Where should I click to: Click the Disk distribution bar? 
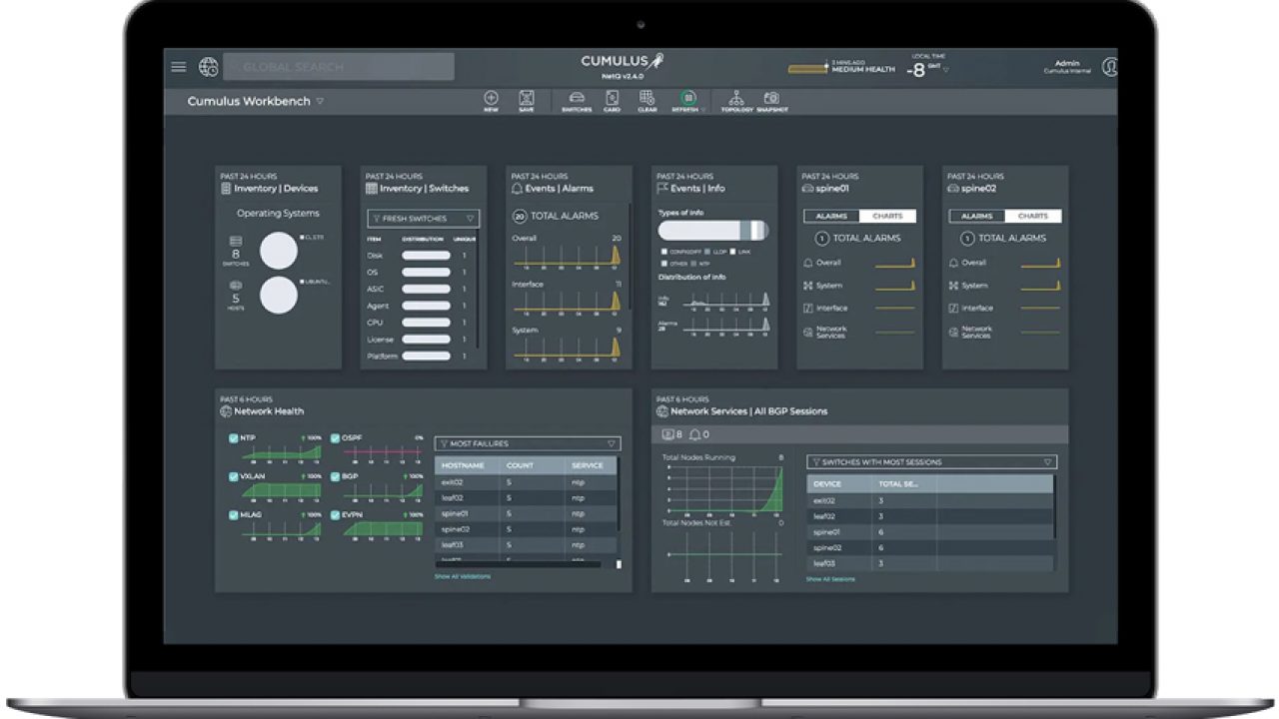point(426,256)
